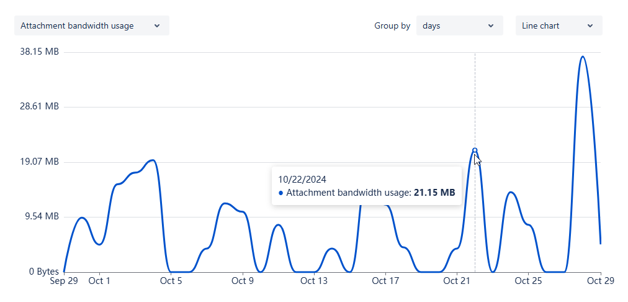Click the Oct 25 axis label

click(528, 281)
